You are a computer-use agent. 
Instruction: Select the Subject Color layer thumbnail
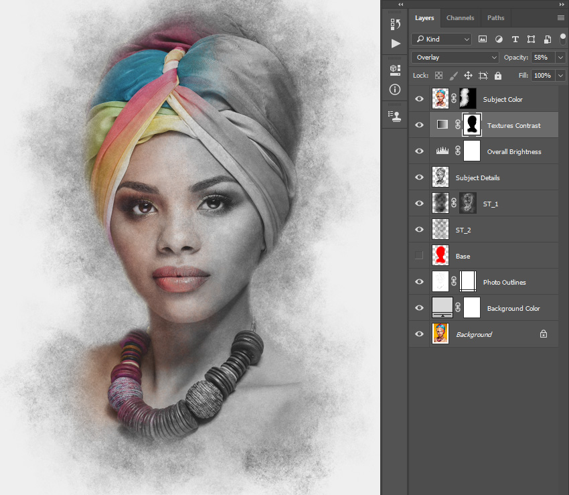[440, 98]
